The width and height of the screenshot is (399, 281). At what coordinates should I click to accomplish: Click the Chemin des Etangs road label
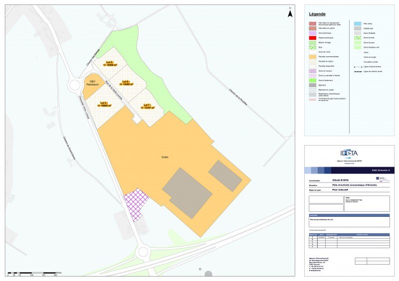93,58
